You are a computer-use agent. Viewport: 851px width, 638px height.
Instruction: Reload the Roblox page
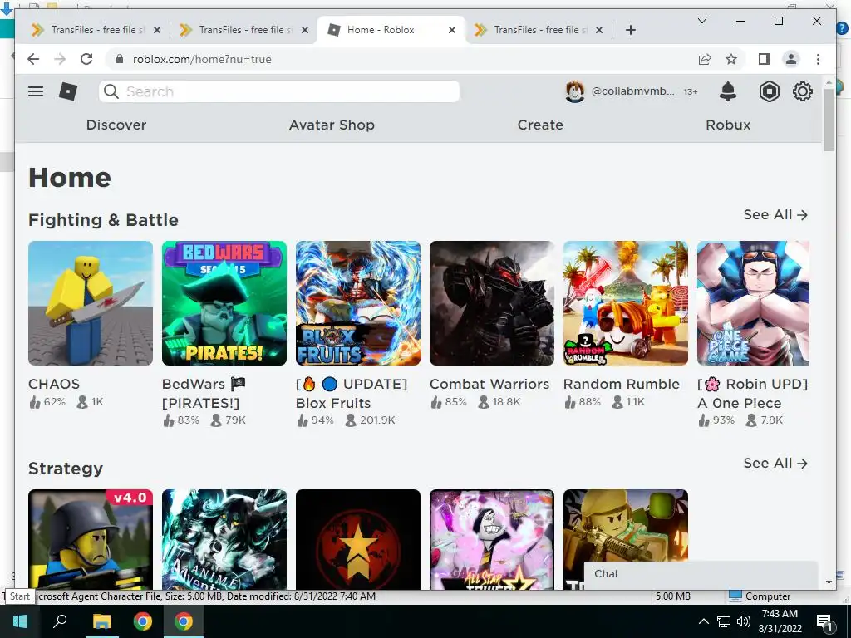pyautogui.click(x=86, y=59)
